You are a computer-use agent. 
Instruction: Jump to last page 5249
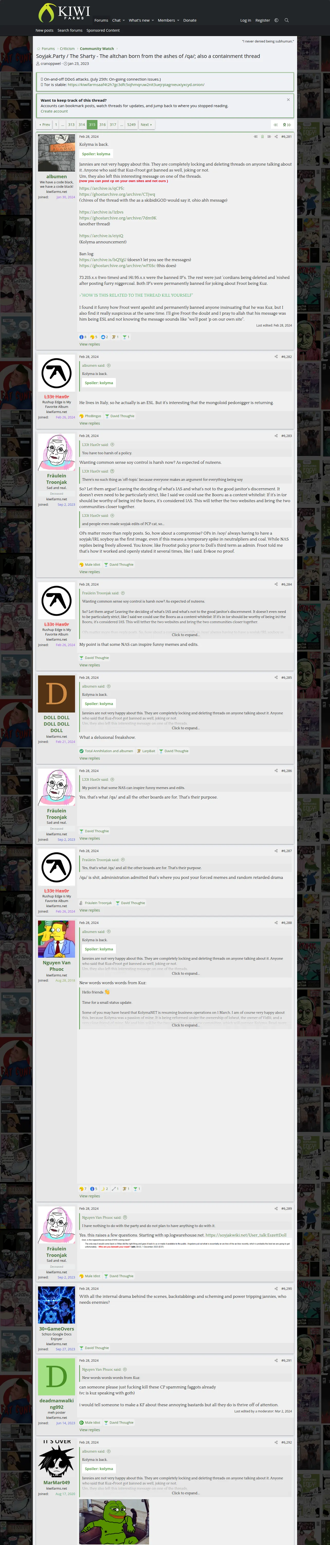(x=131, y=125)
